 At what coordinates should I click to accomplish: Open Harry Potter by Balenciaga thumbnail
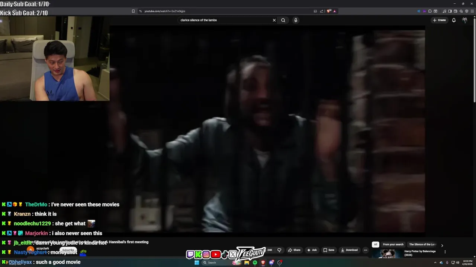click(x=387, y=254)
